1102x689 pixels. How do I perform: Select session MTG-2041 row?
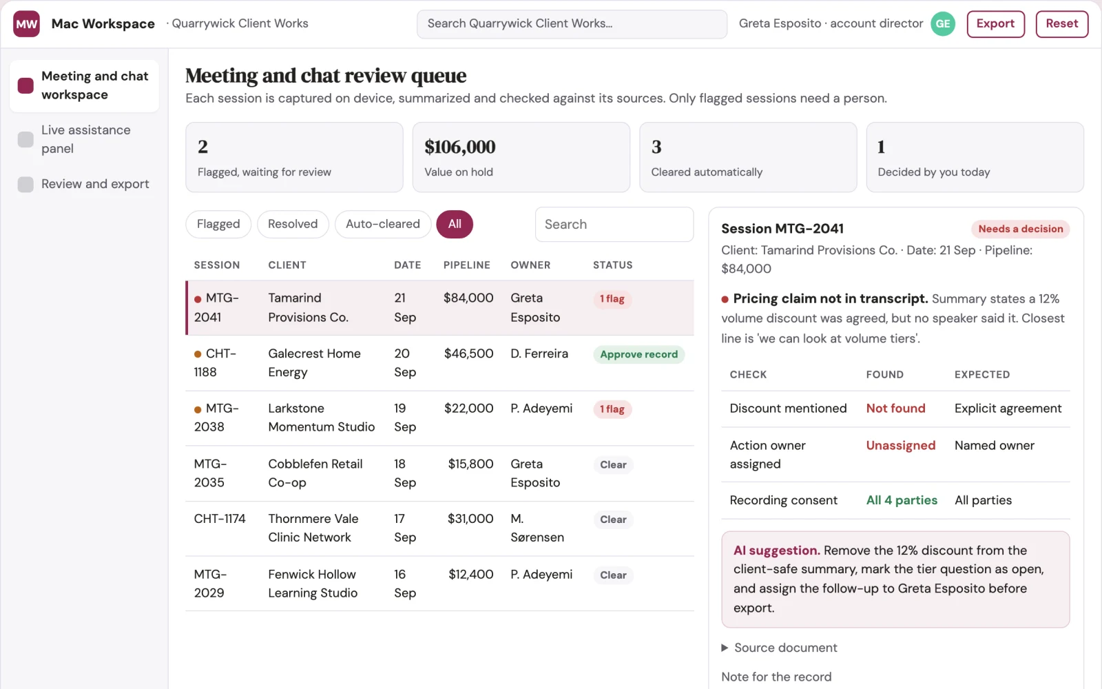pyautogui.click(x=439, y=308)
